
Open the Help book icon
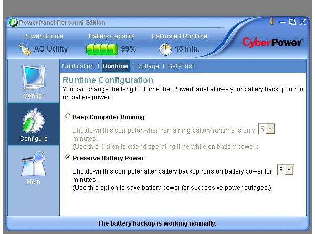coord(34,164)
